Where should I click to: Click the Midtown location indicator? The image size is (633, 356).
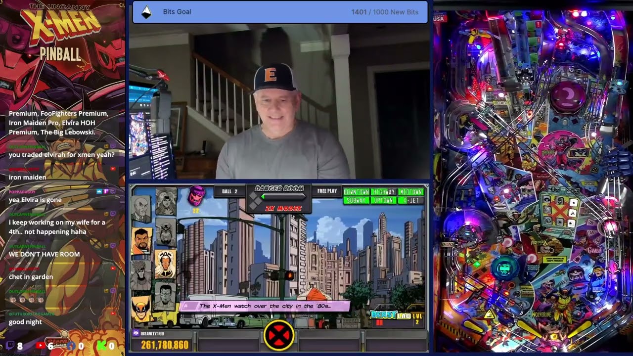point(411,192)
